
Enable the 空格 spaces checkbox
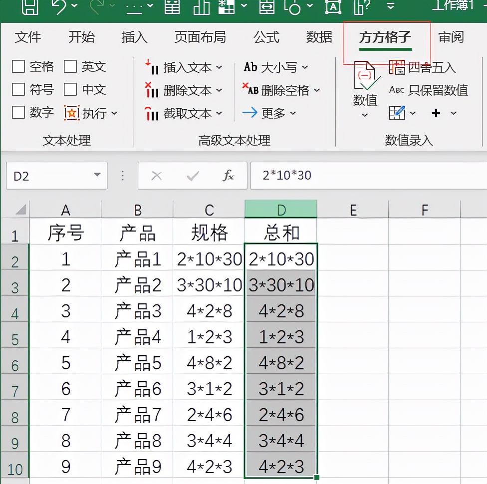[18, 66]
